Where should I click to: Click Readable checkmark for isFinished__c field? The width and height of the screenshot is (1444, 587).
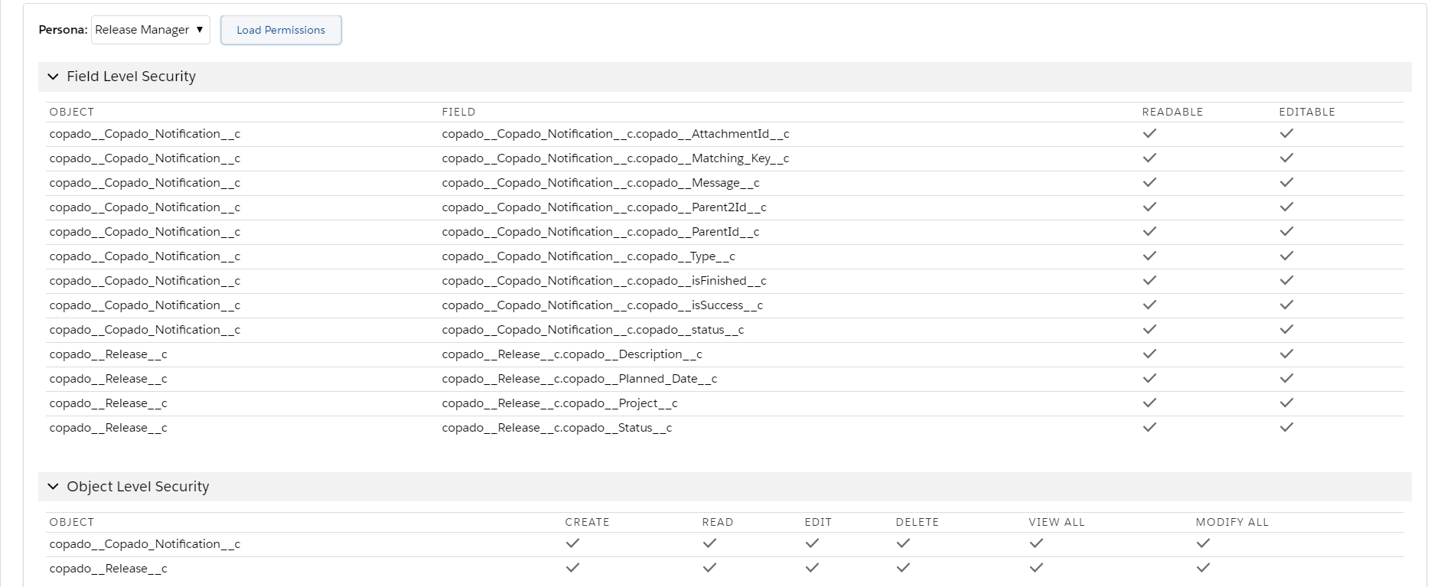click(1149, 280)
